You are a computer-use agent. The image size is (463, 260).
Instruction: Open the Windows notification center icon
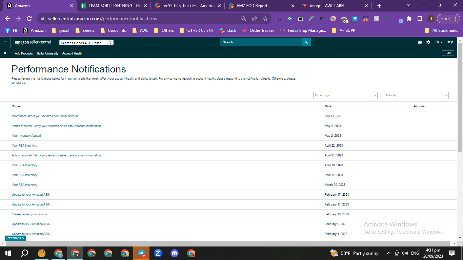(x=452, y=253)
